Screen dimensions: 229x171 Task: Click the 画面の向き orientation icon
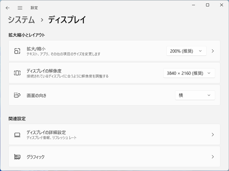(x=17, y=95)
